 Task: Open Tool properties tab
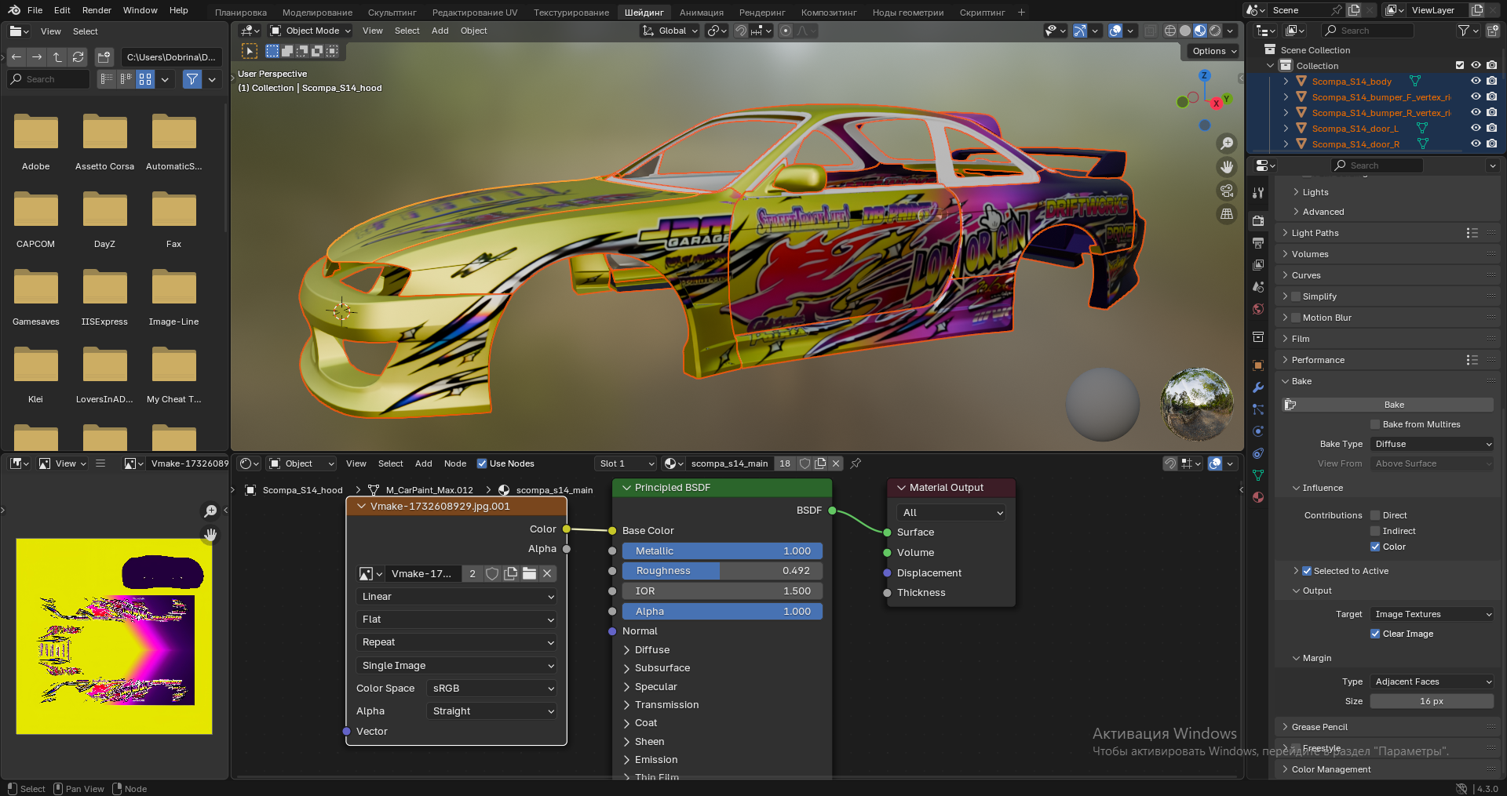tap(1258, 193)
